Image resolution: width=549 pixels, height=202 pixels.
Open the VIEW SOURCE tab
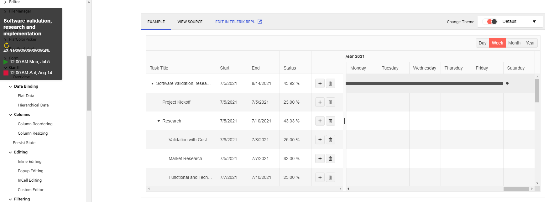(190, 22)
